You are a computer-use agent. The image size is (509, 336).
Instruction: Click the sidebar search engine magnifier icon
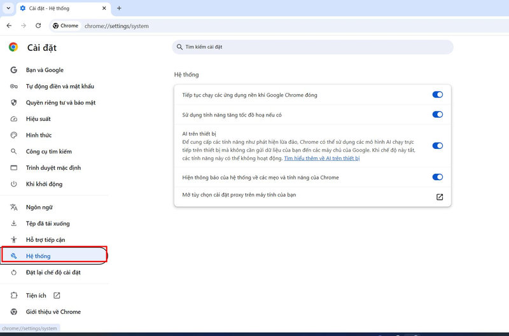tap(13, 151)
